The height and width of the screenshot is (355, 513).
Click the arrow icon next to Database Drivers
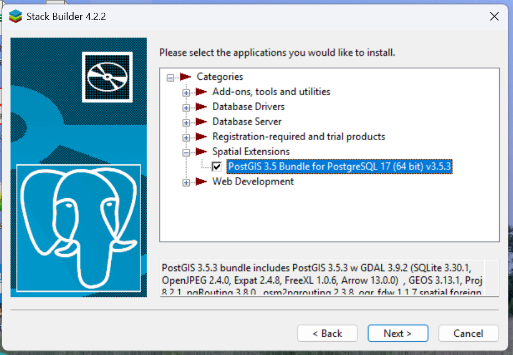[201, 107]
